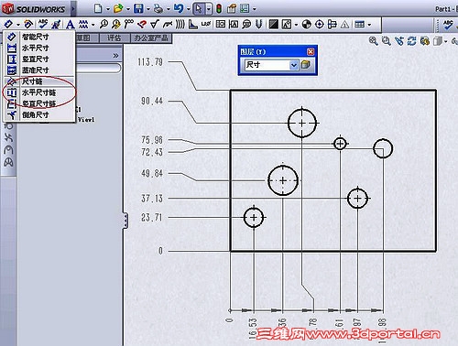Click the Print icon
The width and height of the screenshot is (458, 346).
pos(158,8)
